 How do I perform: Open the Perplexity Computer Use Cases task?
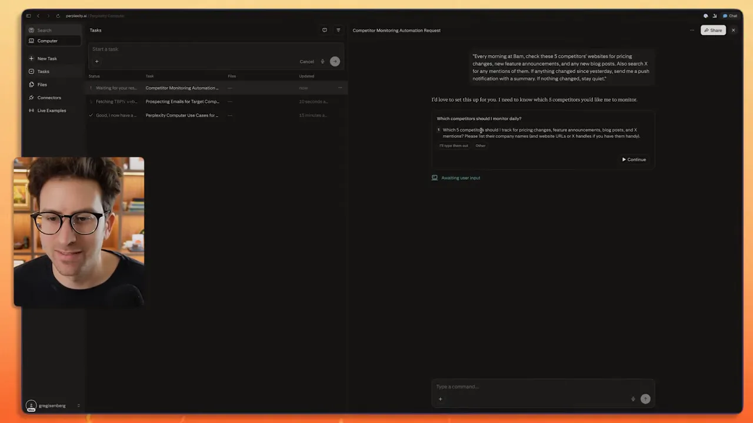pos(218,115)
